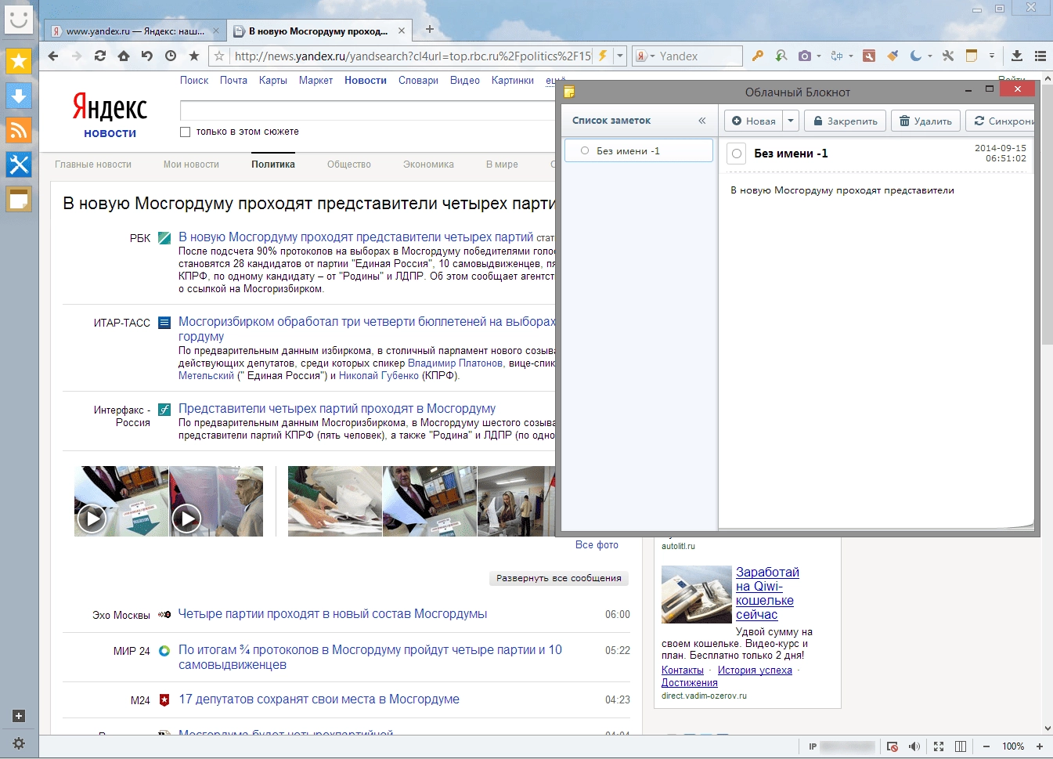Expand the translate dropdown arrow
The width and height of the screenshot is (1053, 759).
pyautogui.click(x=851, y=56)
